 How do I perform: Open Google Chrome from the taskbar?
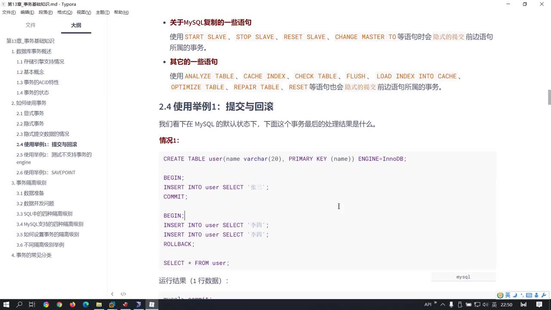[59, 304]
